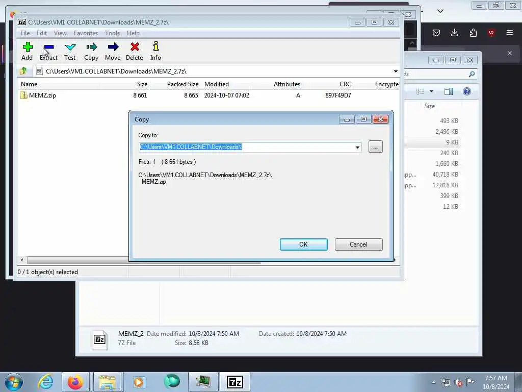Select the 2,496 KB file size entry
The width and height of the screenshot is (522, 392).
(447, 131)
